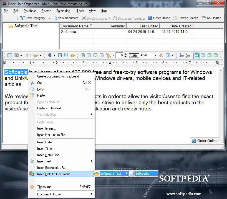Image resolution: width=227 pixels, height=199 pixels.
Task: Enable center text alignment
Action: 203,55
